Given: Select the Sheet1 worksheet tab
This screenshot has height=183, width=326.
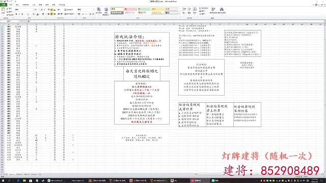Looking at the screenshot, I should (x=11, y=174).
